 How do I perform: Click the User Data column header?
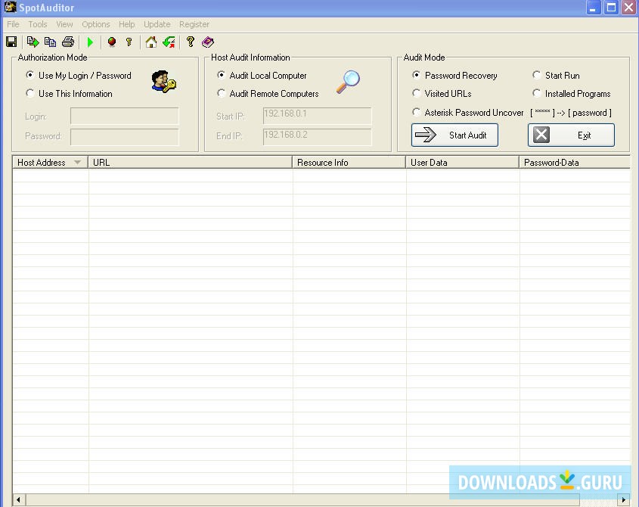coord(463,163)
